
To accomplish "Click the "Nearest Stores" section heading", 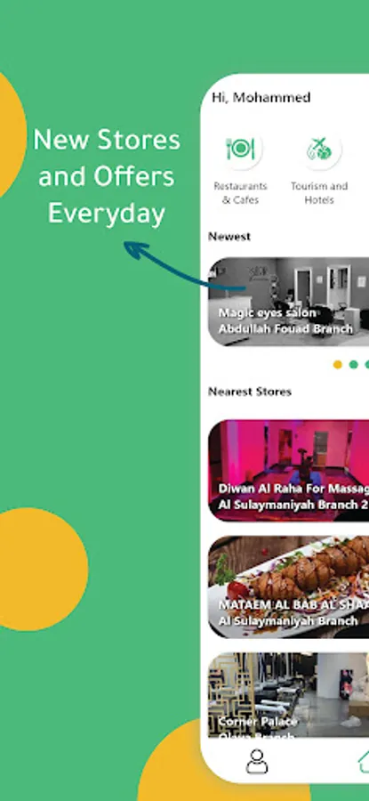I will (250, 392).
